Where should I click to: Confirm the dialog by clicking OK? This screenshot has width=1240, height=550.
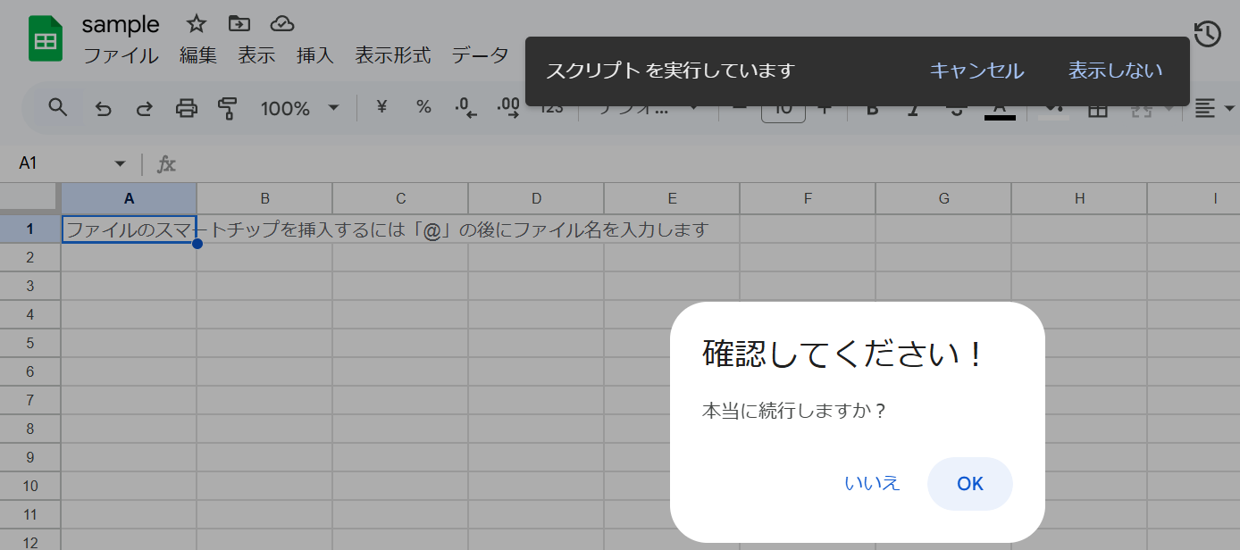click(x=969, y=483)
